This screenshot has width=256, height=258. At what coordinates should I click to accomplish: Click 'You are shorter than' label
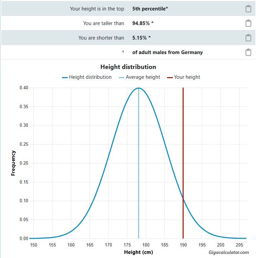pos(101,38)
